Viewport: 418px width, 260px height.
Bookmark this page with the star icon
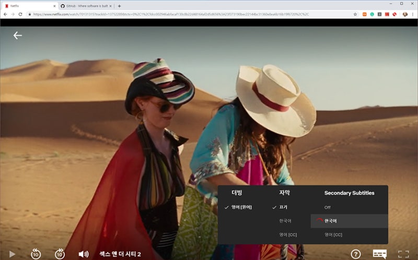(x=355, y=14)
